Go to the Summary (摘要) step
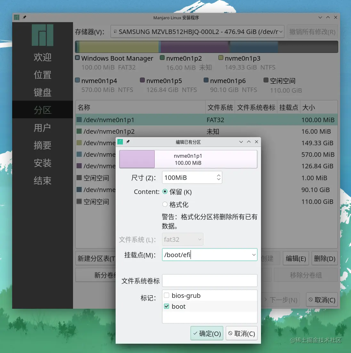Screen dimensions: 351x353 [x=43, y=145]
